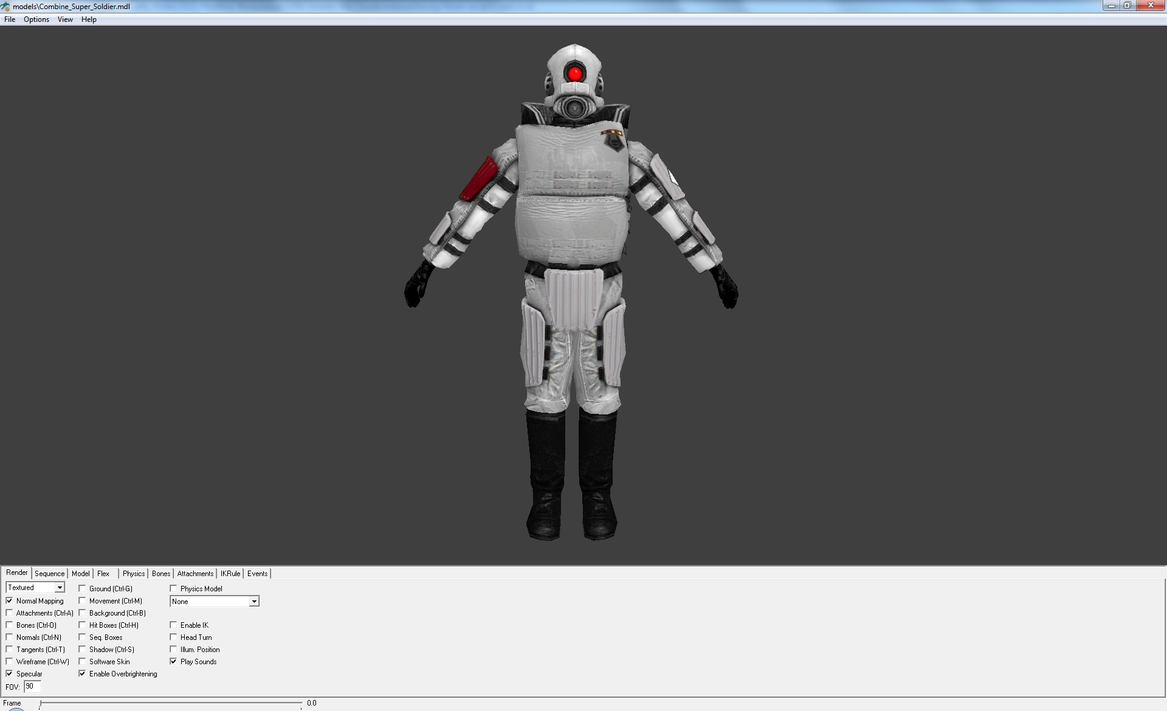Click the Frame slider track
This screenshot has height=711, width=1167.
click(x=171, y=704)
